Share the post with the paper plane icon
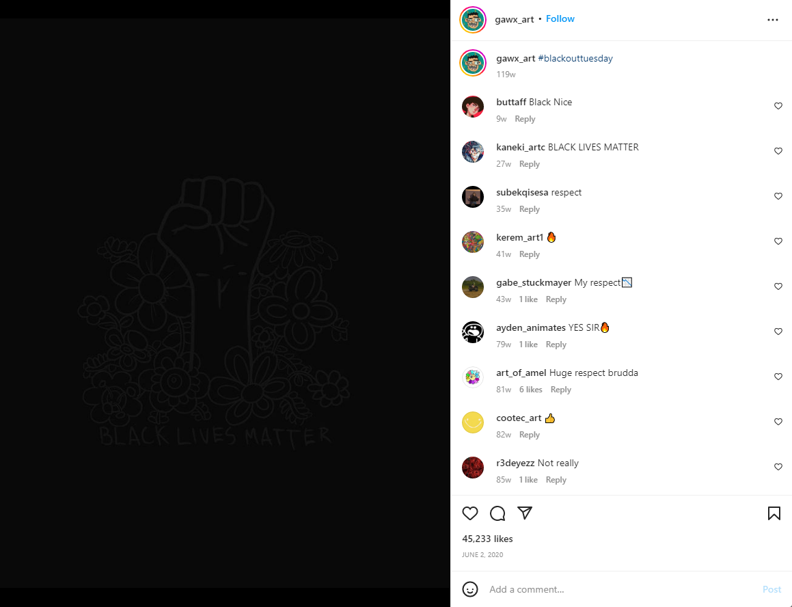The image size is (792, 607). (525, 513)
